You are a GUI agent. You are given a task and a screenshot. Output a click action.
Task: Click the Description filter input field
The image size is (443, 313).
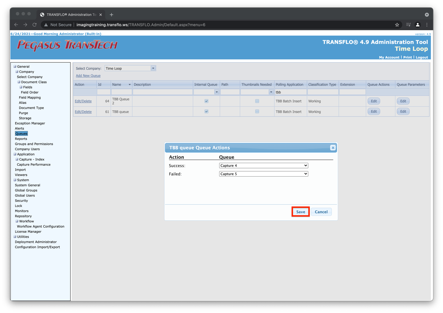[x=162, y=92]
